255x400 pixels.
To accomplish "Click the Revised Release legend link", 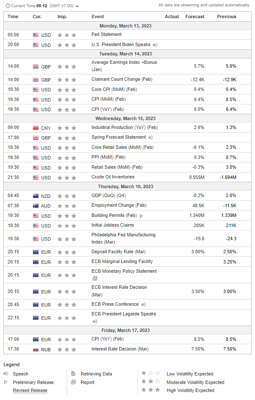I will (30, 390).
